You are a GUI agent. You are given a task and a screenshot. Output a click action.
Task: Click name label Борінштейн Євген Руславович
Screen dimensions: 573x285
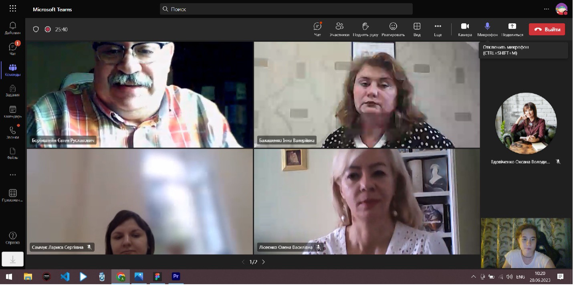[63, 141]
